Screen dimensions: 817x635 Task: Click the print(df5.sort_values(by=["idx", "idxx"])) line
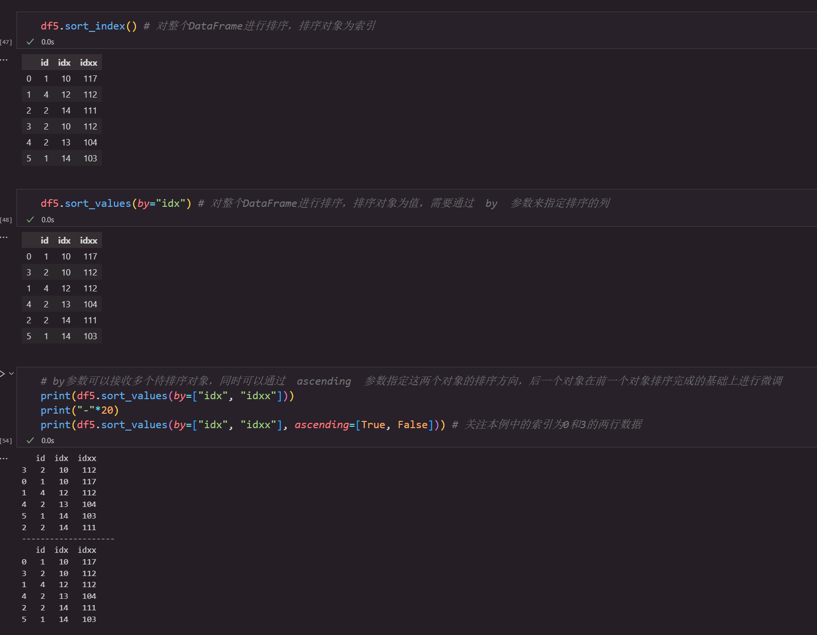[x=167, y=396]
